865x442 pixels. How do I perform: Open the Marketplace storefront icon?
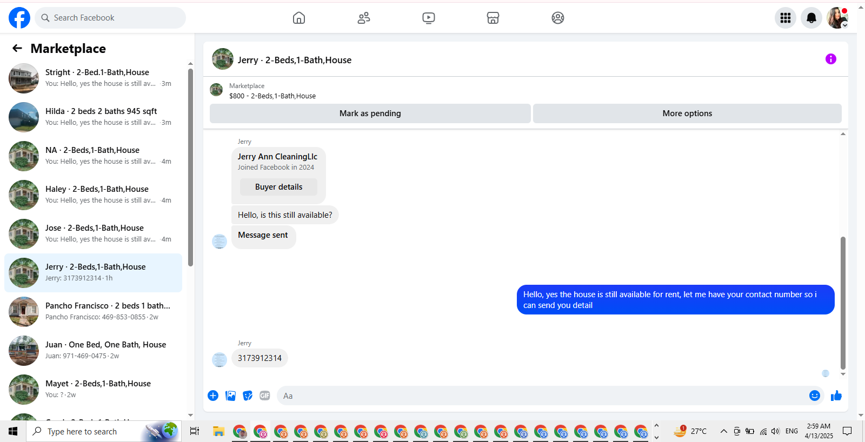click(x=493, y=18)
